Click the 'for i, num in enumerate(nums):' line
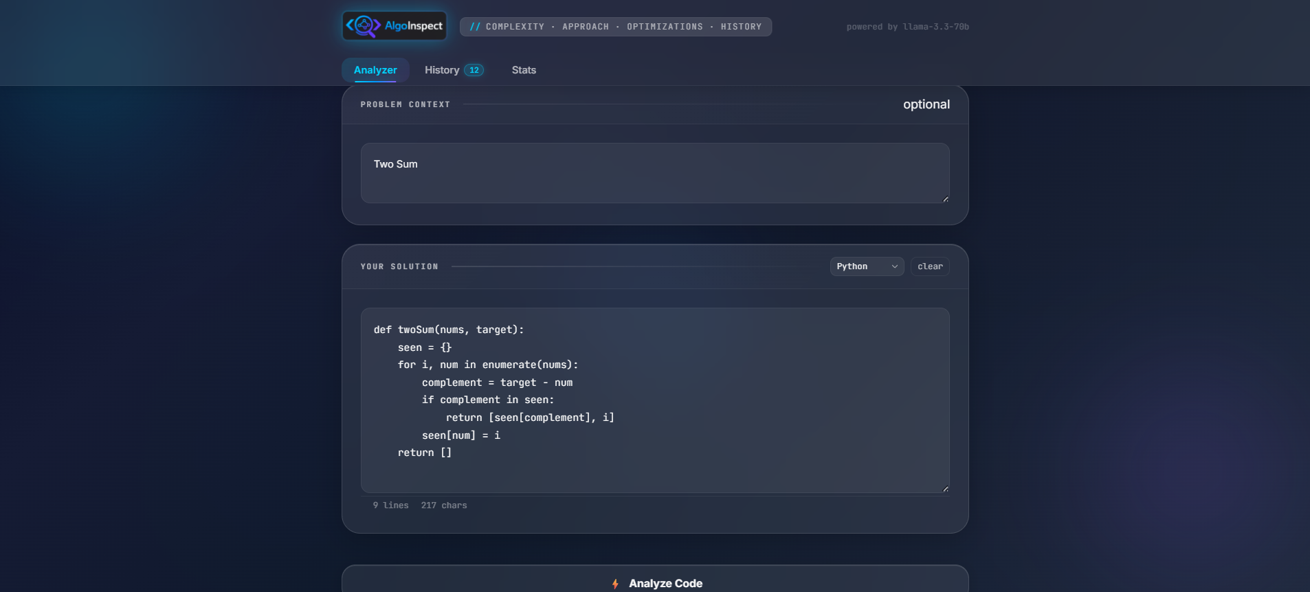 click(488, 365)
